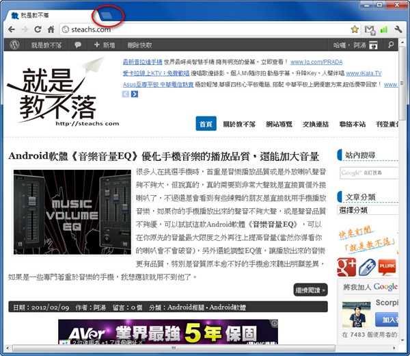
Task: Reload the page with the refresh icon
Action: 38,29
